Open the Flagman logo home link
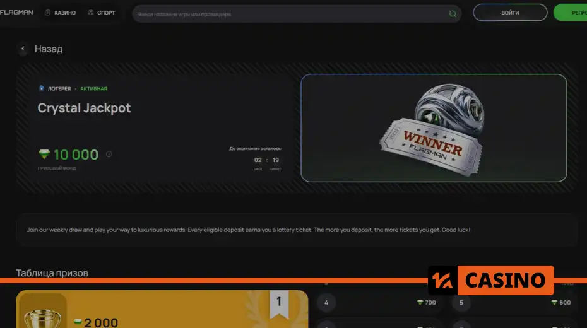The height and width of the screenshot is (328, 587). (x=16, y=13)
